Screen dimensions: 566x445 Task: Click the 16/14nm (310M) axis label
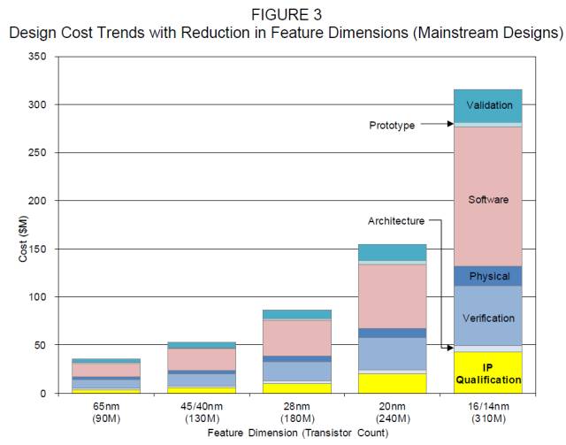coord(488,412)
